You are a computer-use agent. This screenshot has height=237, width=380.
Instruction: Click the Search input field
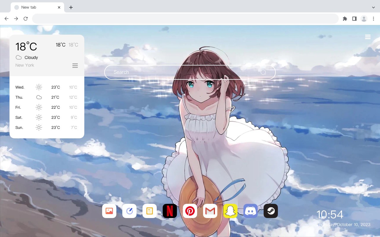tap(190, 72)
